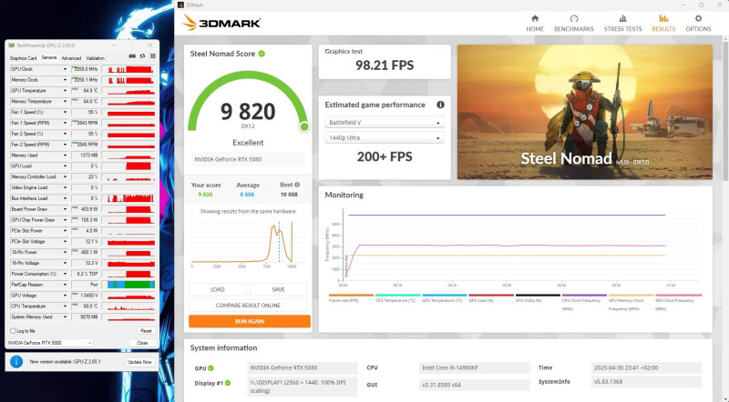The width and height of the screenshot is (729, 402).
Task: Toggle Frame rate (FPS) legend in Monitoring
Action: pyautogui.click(x=351, y=298)
